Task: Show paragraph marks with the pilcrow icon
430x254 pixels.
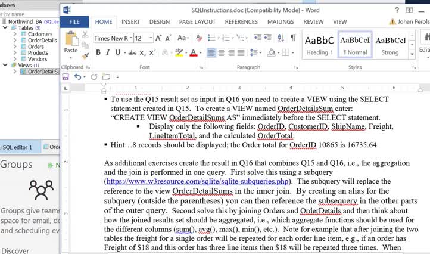Action: (x=292, y=38)
